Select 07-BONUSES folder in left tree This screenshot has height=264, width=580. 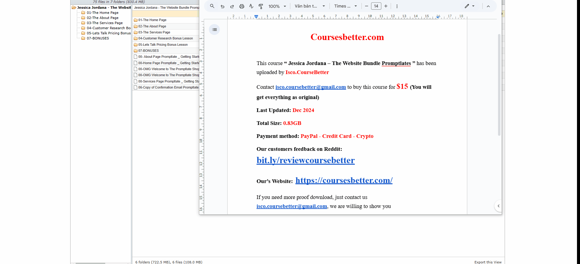(x=98, y=38)
